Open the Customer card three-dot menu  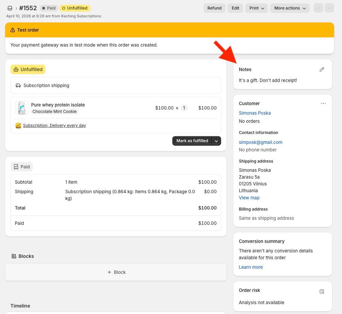click(x=323, y=103)
